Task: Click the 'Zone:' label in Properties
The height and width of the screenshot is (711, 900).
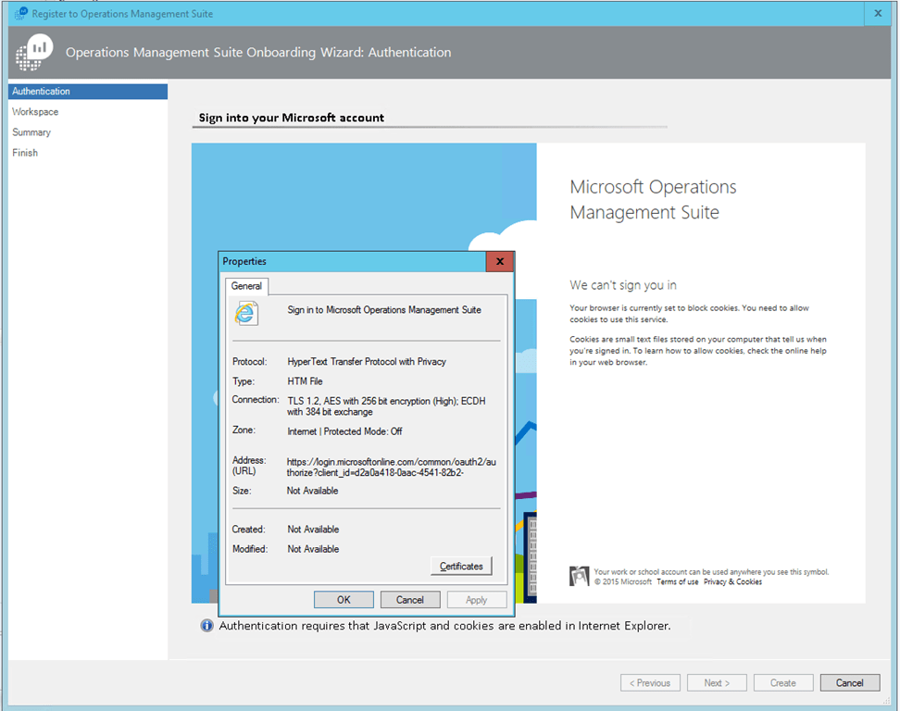Action: point(244,430)
